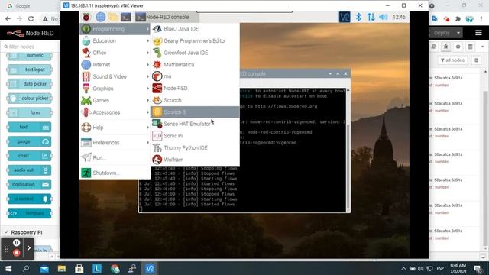Pause the screen recording
The width and height of the screenshot is (489, 275).
coord(17,243)
